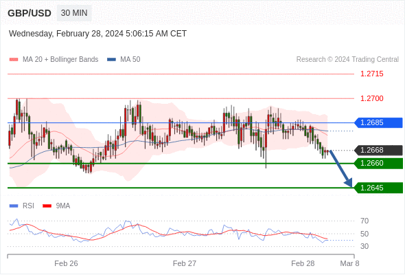The image size is (405, 275).
Task: Select the 1.2668 current price tag
Action: tap(378, 150)
